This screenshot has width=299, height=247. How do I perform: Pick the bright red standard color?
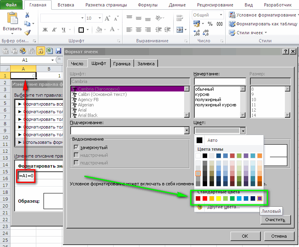[205, 199]
